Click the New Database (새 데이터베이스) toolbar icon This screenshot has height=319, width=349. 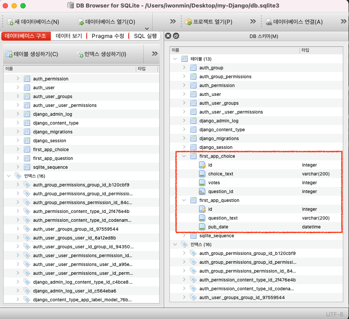(10, 22)
